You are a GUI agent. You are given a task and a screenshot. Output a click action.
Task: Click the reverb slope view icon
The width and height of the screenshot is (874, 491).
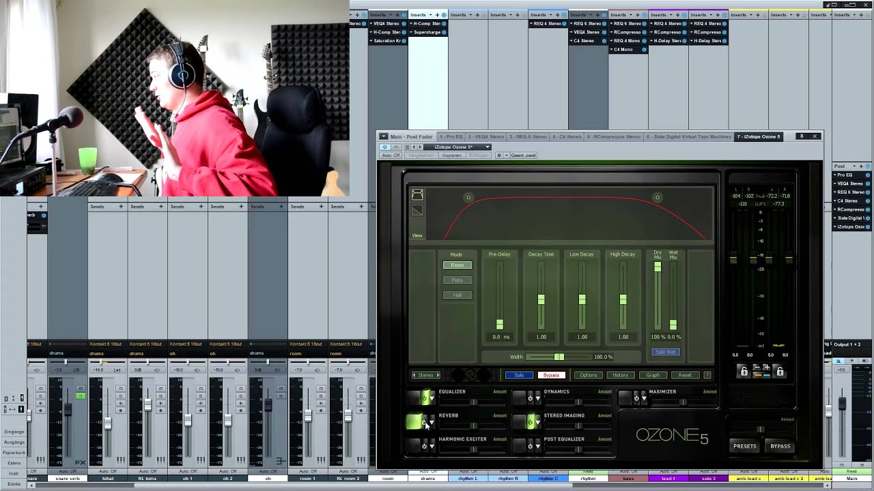click(417, 210)
